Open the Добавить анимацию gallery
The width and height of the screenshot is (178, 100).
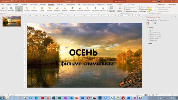pos(120,9)
